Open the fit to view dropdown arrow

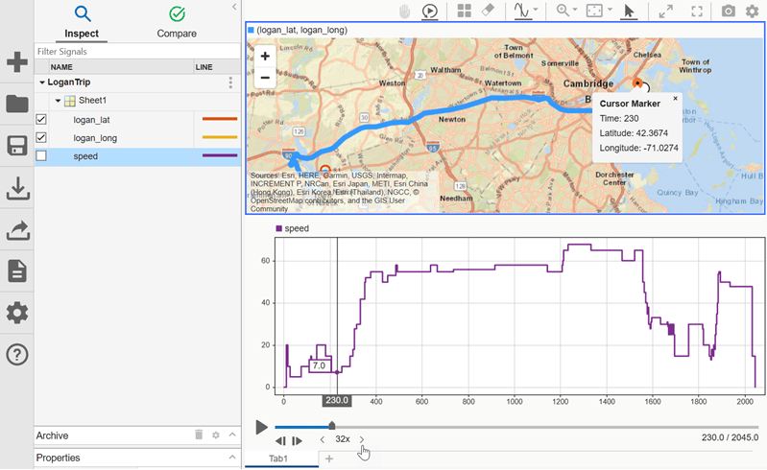point(610,10)
